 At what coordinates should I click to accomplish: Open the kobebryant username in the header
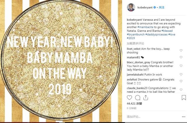point(145,8)
